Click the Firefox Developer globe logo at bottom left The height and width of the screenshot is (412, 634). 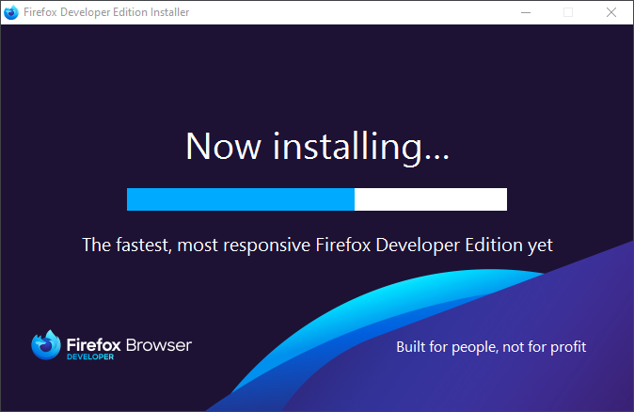tap(45, 345)
